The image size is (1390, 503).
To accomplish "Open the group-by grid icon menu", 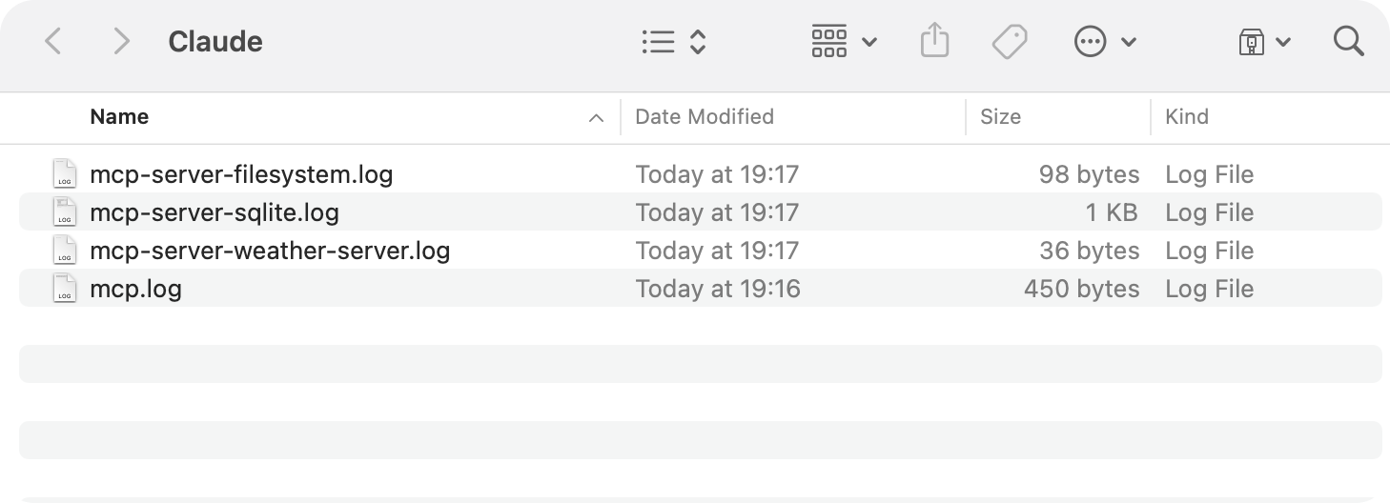I will [829, 41].
